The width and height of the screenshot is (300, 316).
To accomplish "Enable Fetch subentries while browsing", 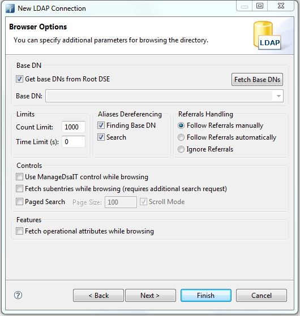I will click(19, 189).
